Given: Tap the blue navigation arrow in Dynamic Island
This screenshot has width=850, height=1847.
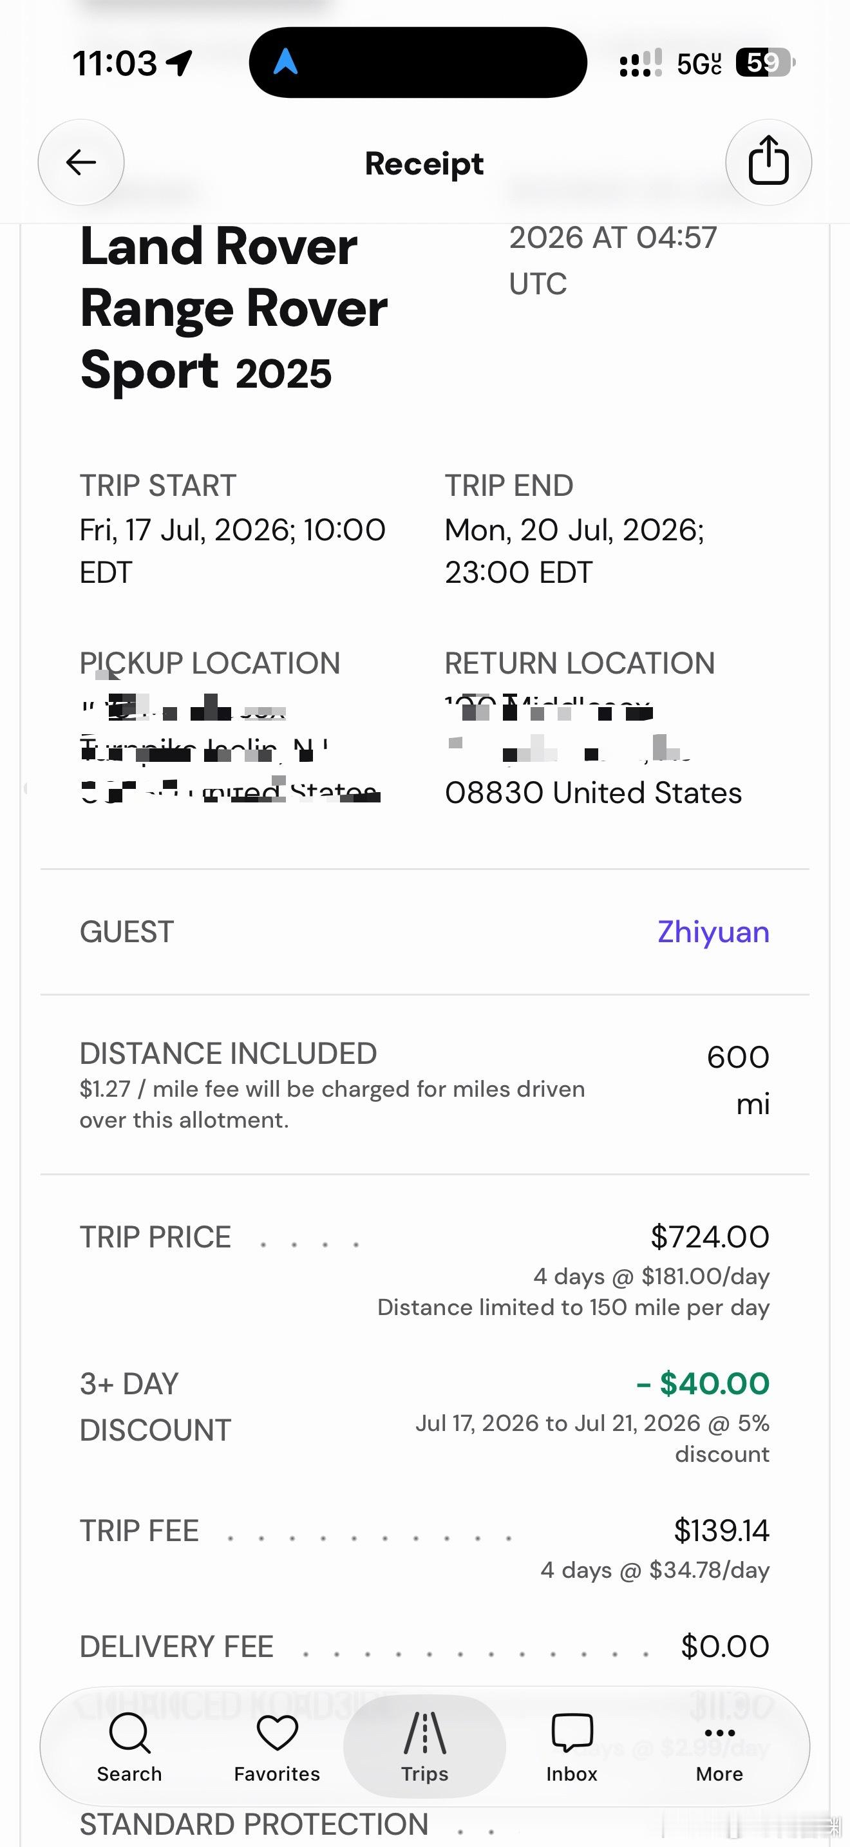Looking at the screenshot, I should pyautogui.click(x=285, y=62).
